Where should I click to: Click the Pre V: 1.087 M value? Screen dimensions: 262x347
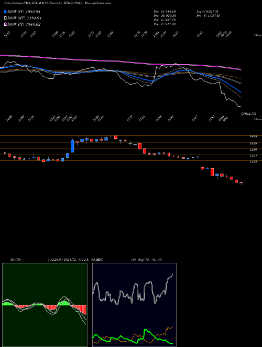pos(208,16)
